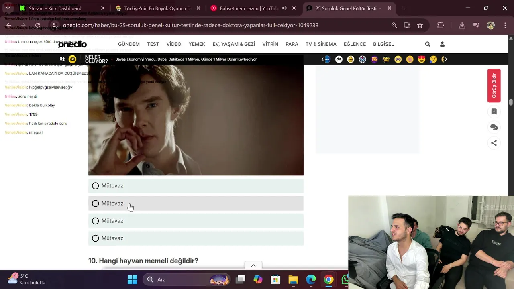Select the third option Mütavazı
The height and width of the screenshot is (289, 514).
click(x=196, y=221)
